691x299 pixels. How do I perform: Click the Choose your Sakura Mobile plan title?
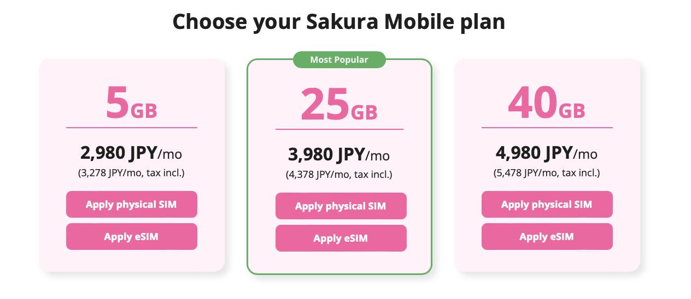point(339,22)
